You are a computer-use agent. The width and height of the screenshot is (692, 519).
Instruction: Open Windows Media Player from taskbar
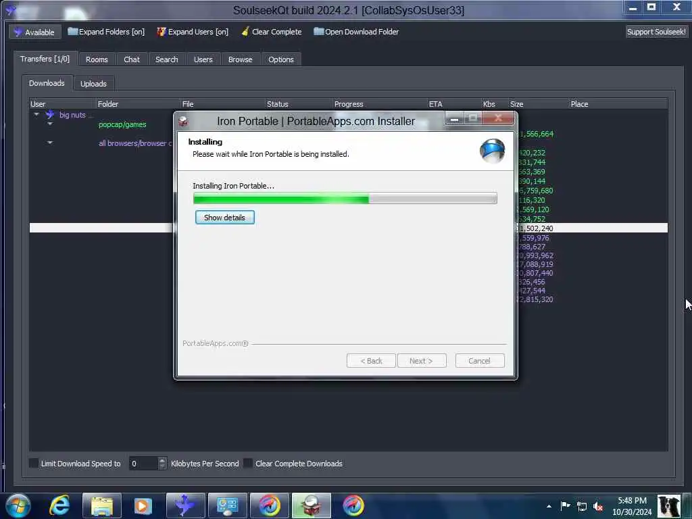[x=143, y=505]
